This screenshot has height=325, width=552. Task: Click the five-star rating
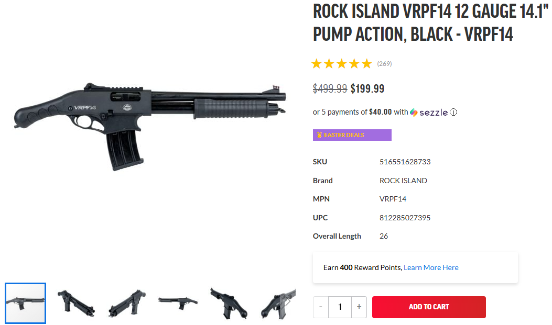(x=341, y=64)
